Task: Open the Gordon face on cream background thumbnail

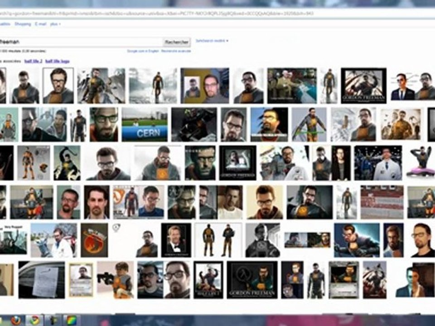Action: click(265, 202)
